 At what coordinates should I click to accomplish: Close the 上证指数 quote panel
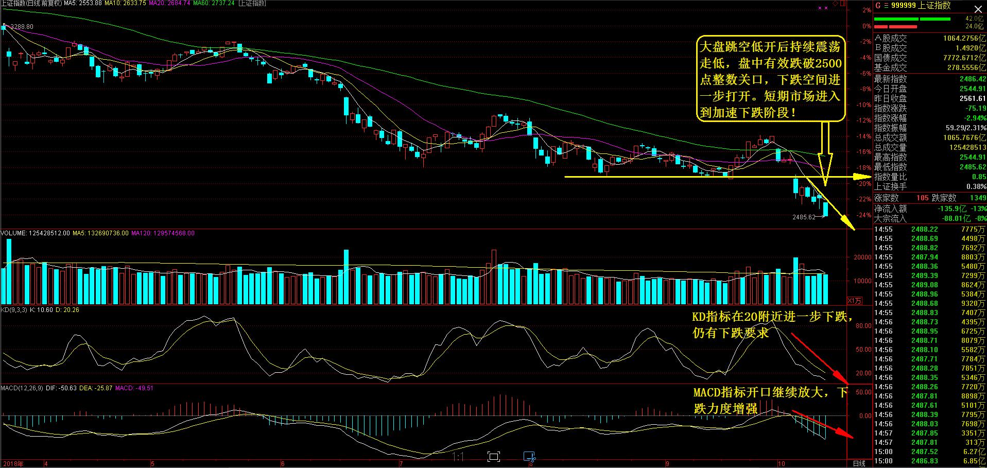click(x=977, y=9)
